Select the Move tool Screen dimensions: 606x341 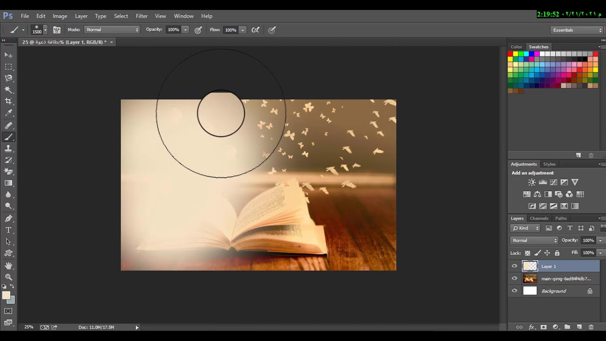click(x=9, y=55)
